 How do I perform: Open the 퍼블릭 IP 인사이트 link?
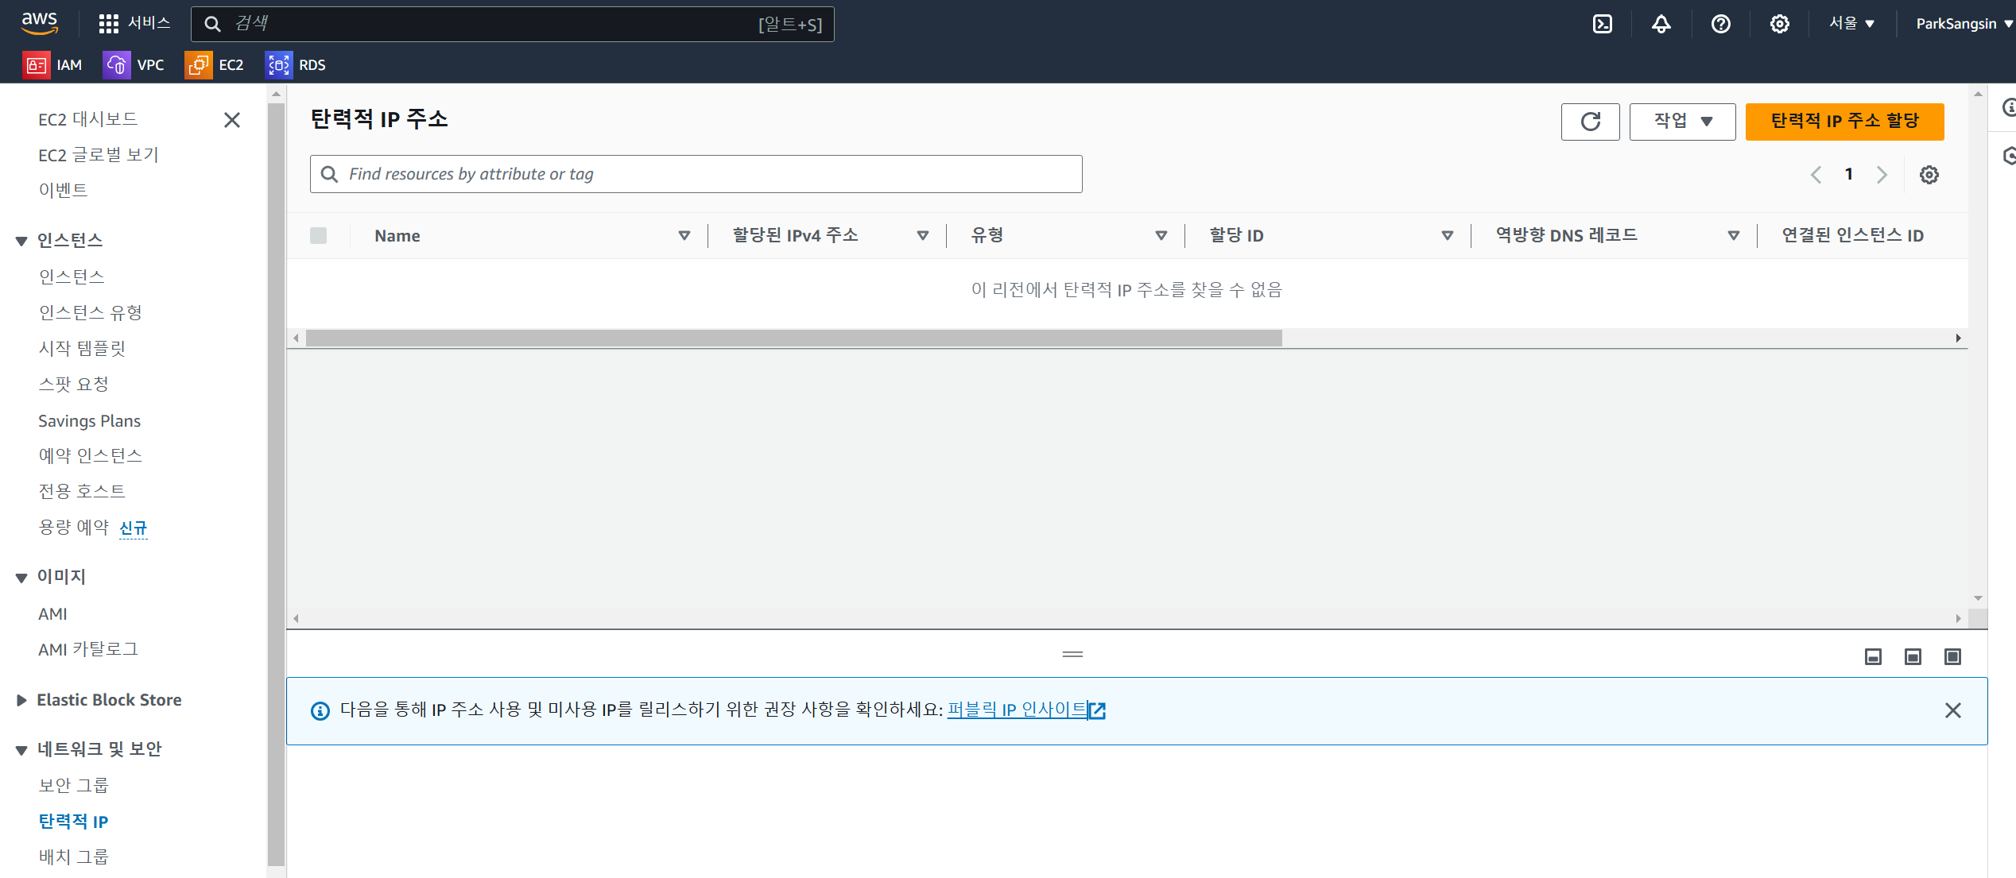click(1017, 710)
